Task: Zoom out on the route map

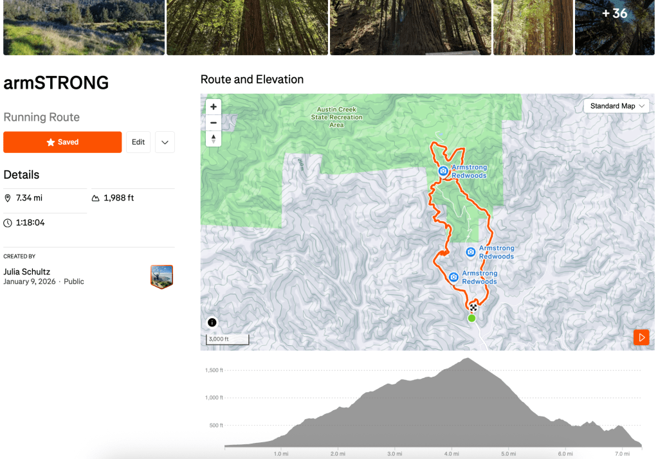Action: [214, 122]
